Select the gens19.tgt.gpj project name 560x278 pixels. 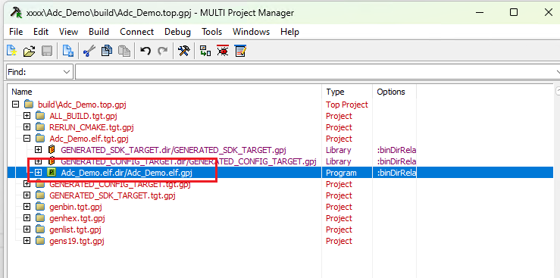point(77,241)
